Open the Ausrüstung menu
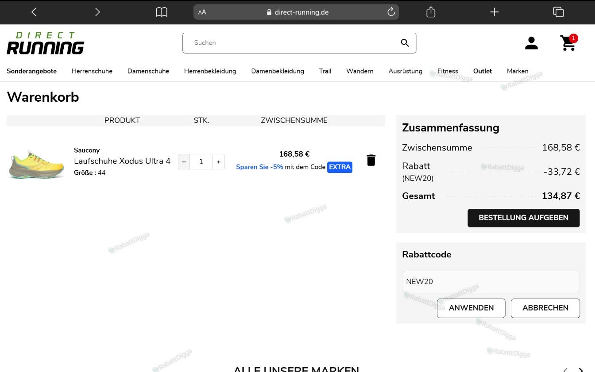Image resolution: width=595 pixels, height=372 pixels. coord(405,71)
